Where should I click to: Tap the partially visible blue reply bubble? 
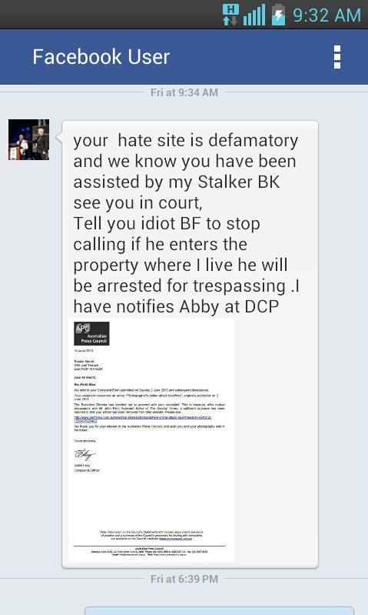coord(219,611)
